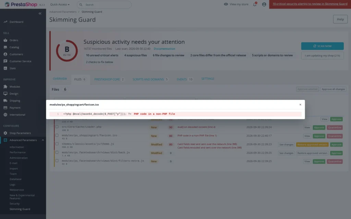Tick checkbox for modules/ps_shoppingcart/favicon.ico
The image size is (351, 219).
click(57, 135)
